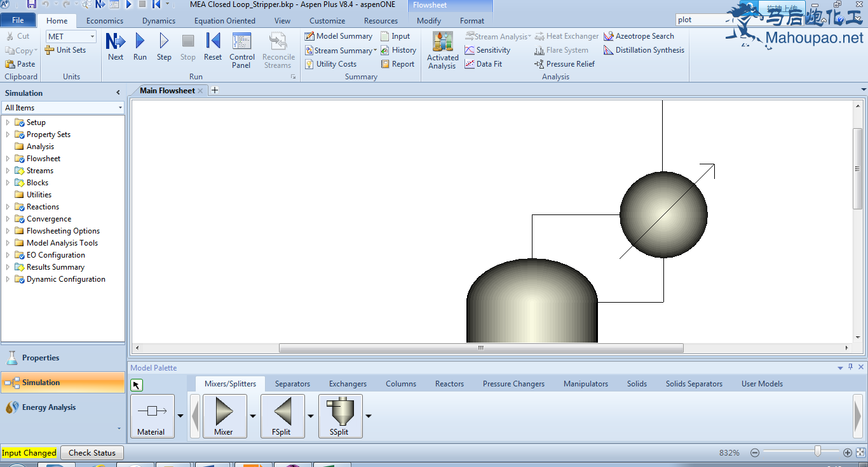Launch Sensitivity analysis
Image resolution: width=868 pixels, height=467 pixels.
coord(487,50)
